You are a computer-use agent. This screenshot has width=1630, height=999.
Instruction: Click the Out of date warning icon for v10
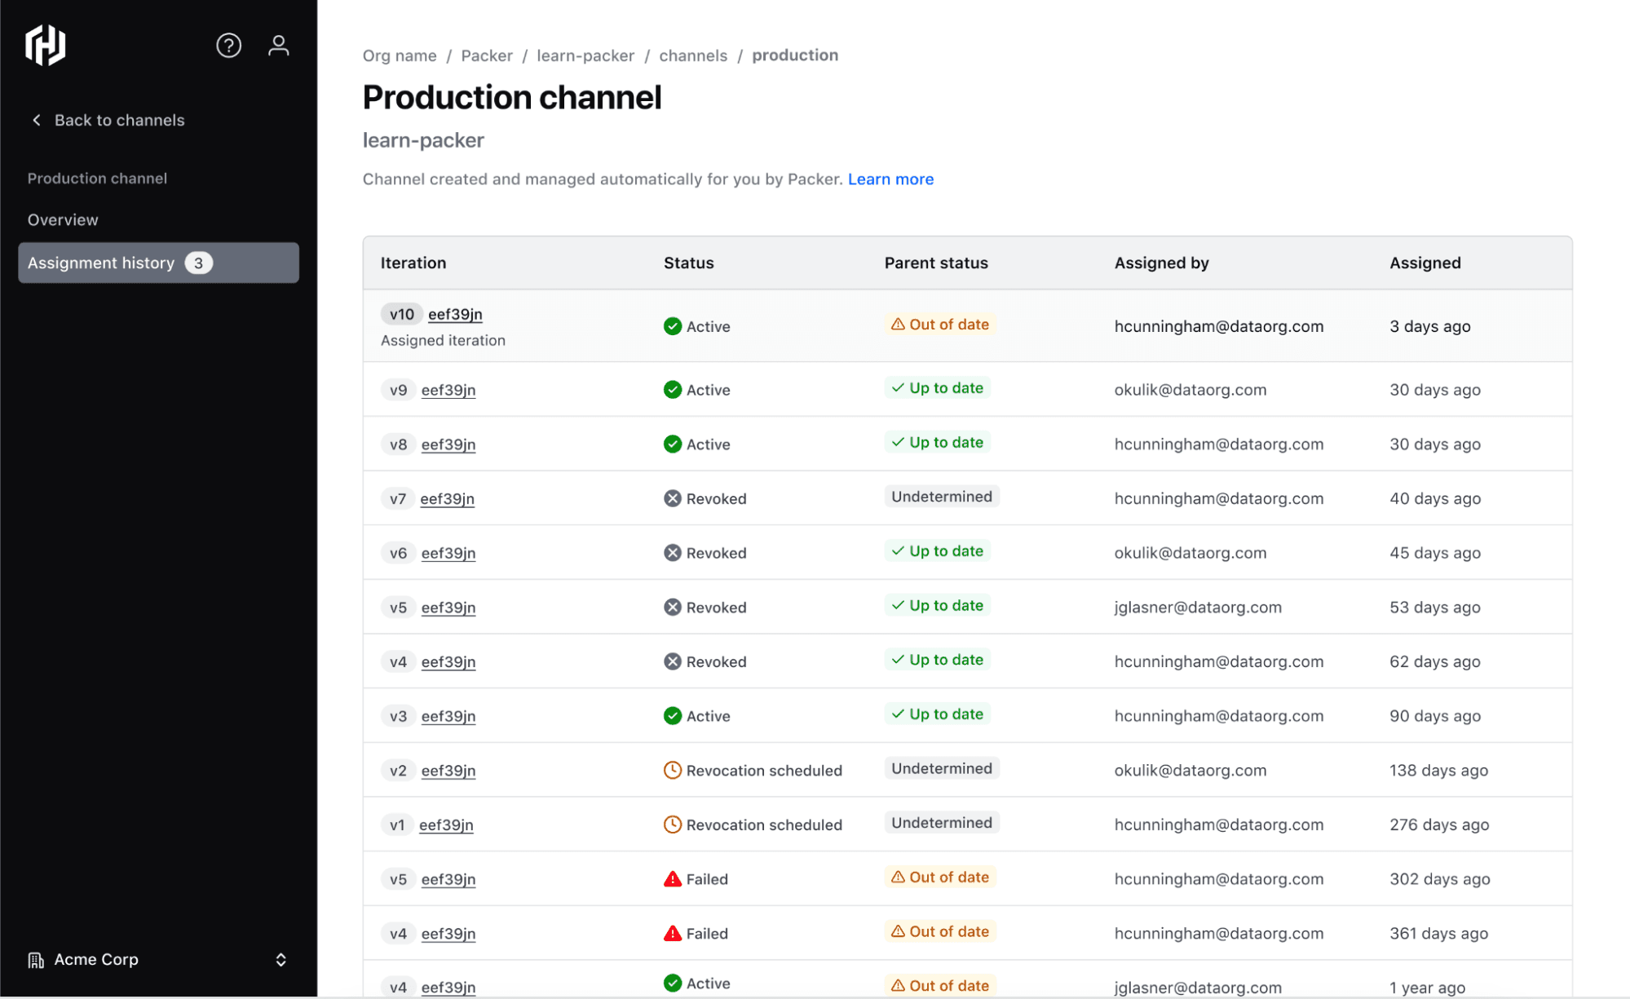pyautogui.click(x=897, y=324)
